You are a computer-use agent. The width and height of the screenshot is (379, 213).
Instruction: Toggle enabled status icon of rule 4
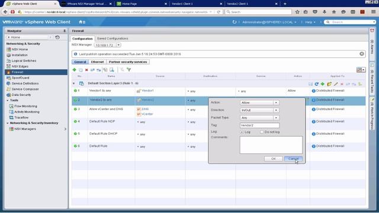[75, 121]
